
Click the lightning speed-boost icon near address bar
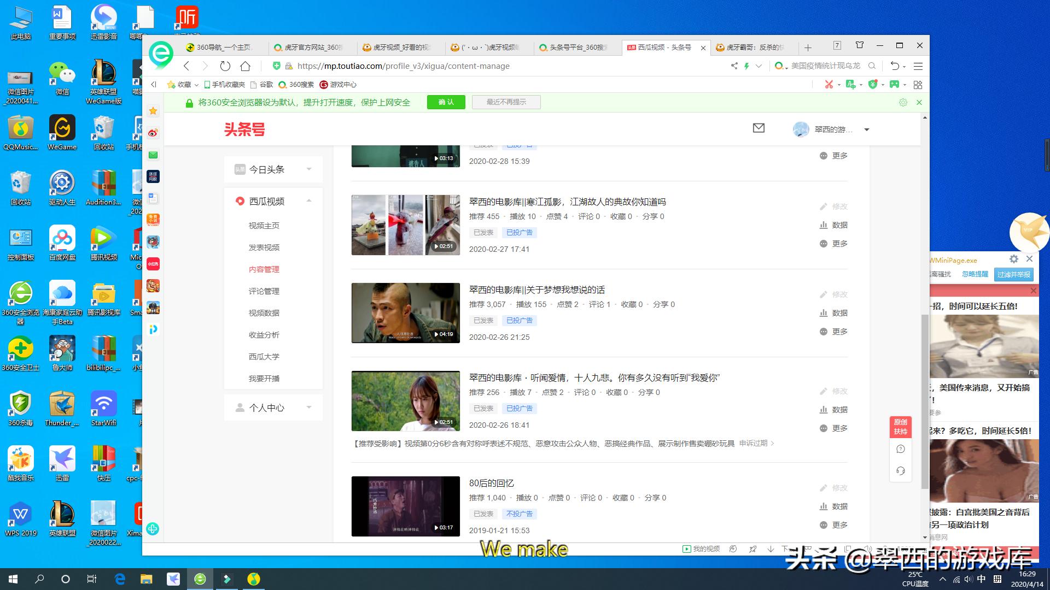pos(747,66)
